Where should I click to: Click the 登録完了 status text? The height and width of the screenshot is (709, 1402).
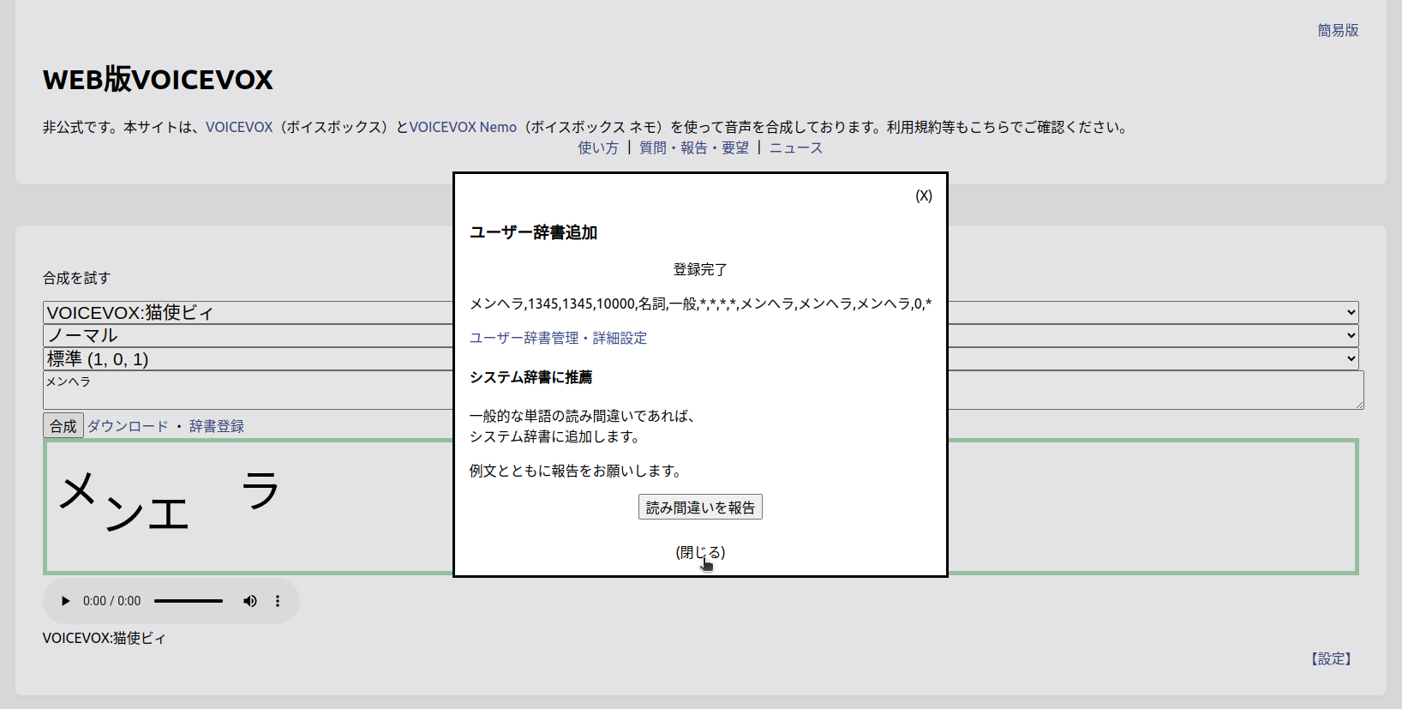[700, 269]
